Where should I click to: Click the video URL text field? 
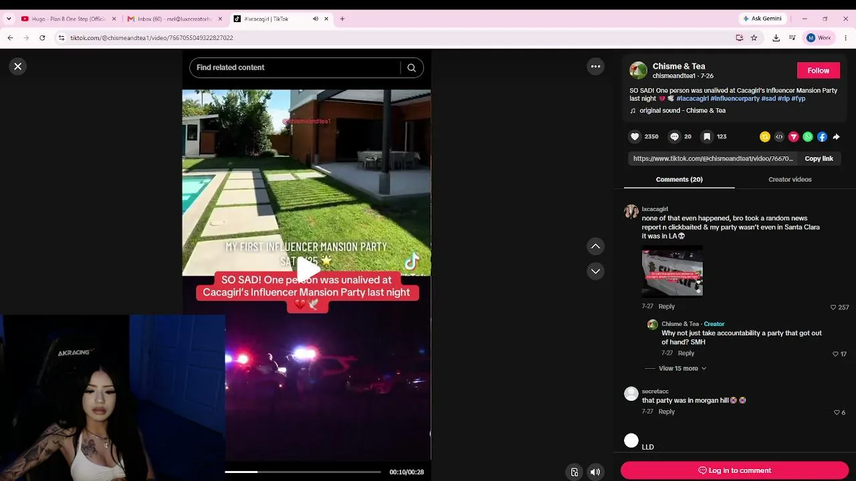(713, 159)
